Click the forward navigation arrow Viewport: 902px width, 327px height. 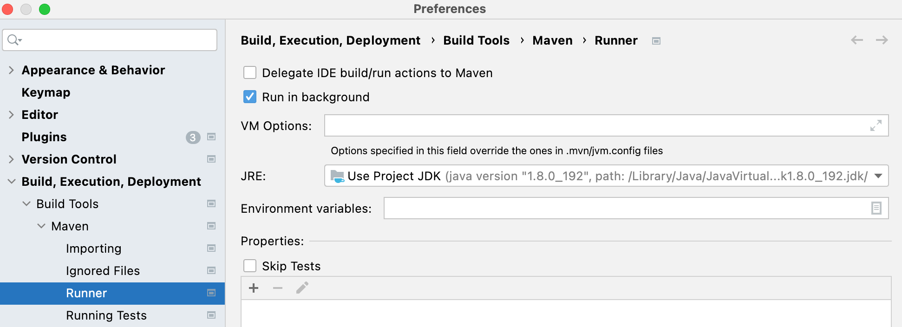click(882, 40)
